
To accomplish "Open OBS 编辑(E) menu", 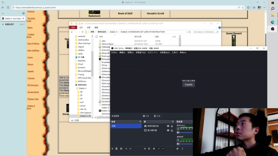I will click(122, 53).
